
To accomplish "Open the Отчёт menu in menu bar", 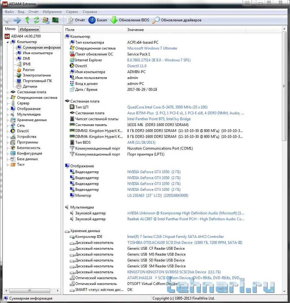I will point(33,12).
